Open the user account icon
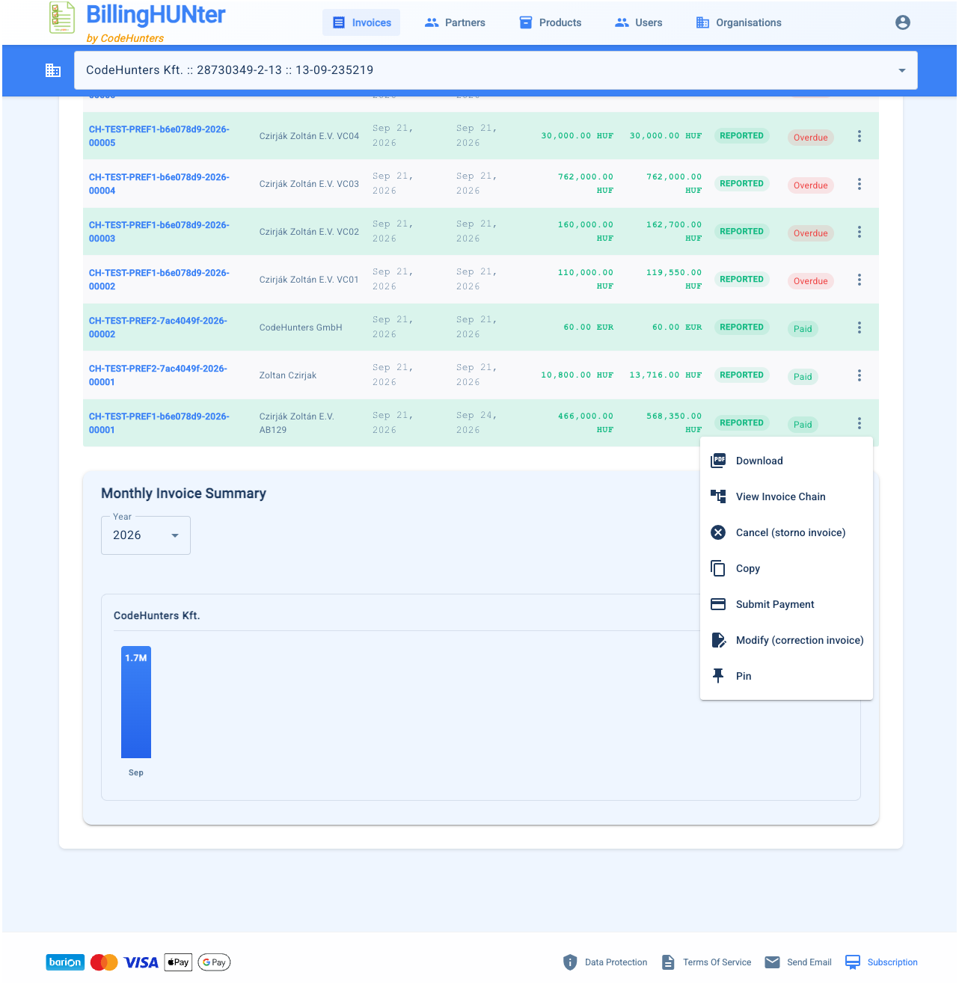Viewport: 959px width, 984px height. pos(903,22)
